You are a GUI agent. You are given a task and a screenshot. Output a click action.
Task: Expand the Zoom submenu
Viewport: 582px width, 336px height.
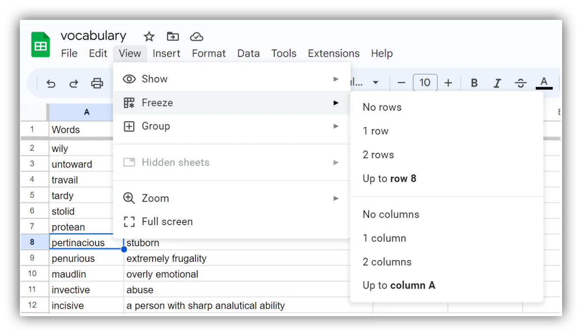(232, 198)
